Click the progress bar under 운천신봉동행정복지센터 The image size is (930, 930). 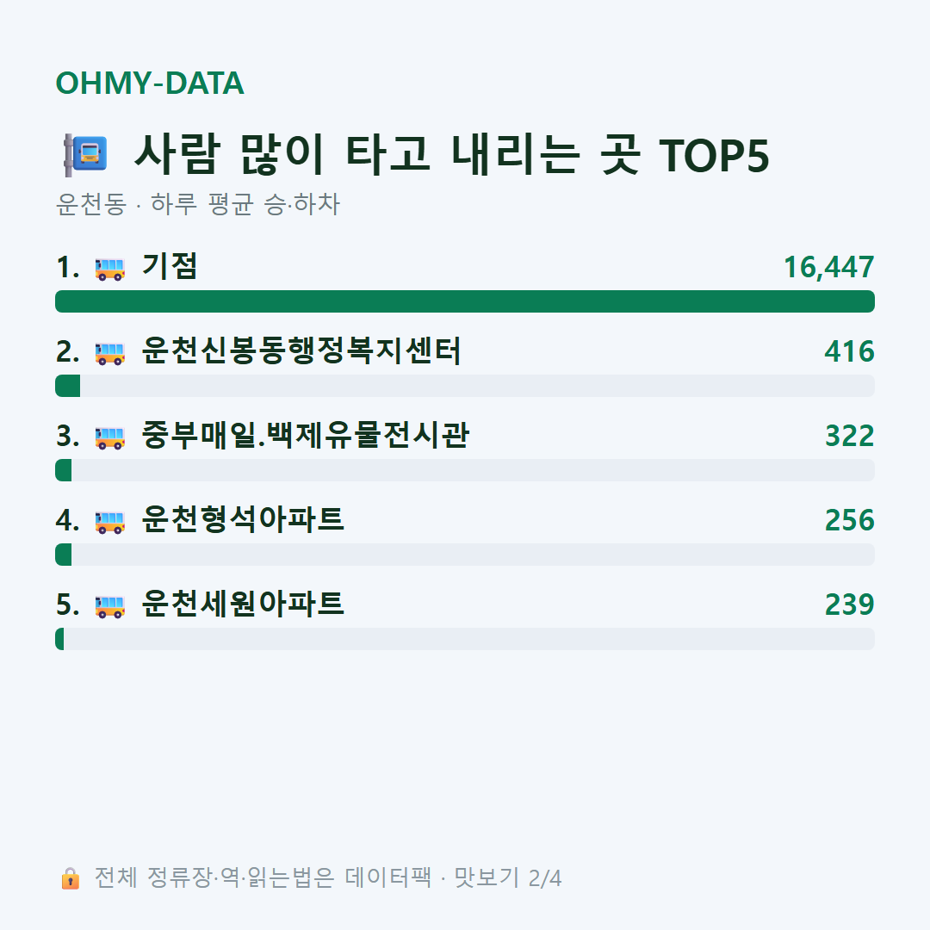465,386
